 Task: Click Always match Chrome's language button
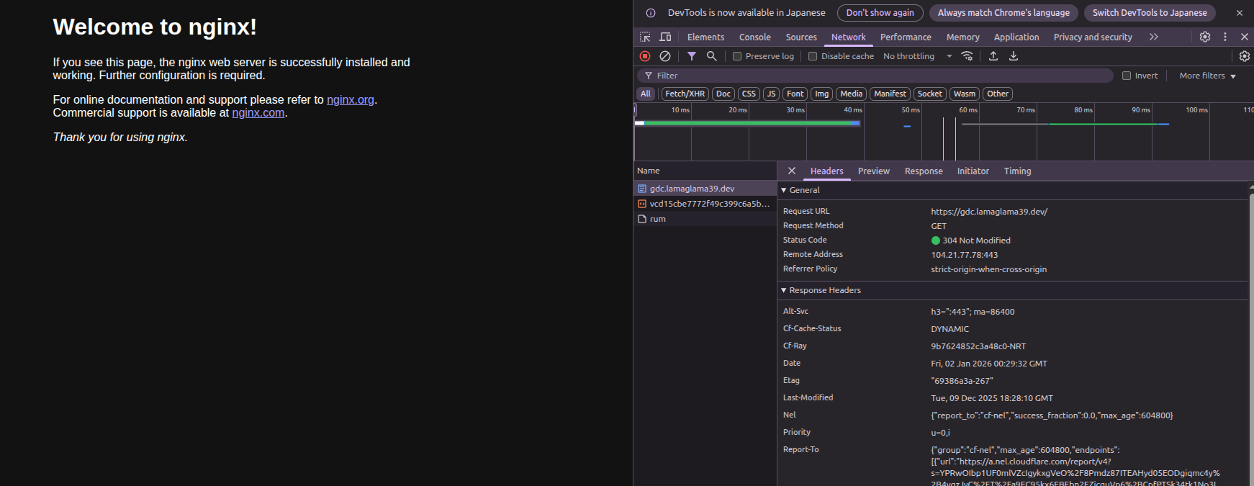[x=1003, y=13]
